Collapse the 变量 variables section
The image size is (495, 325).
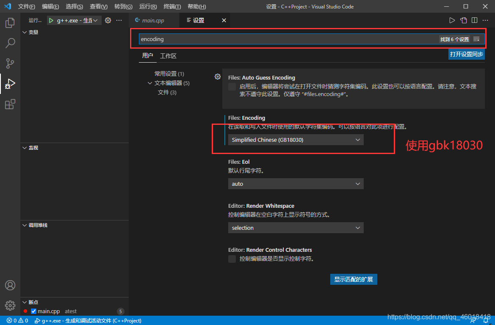[25, 32]
